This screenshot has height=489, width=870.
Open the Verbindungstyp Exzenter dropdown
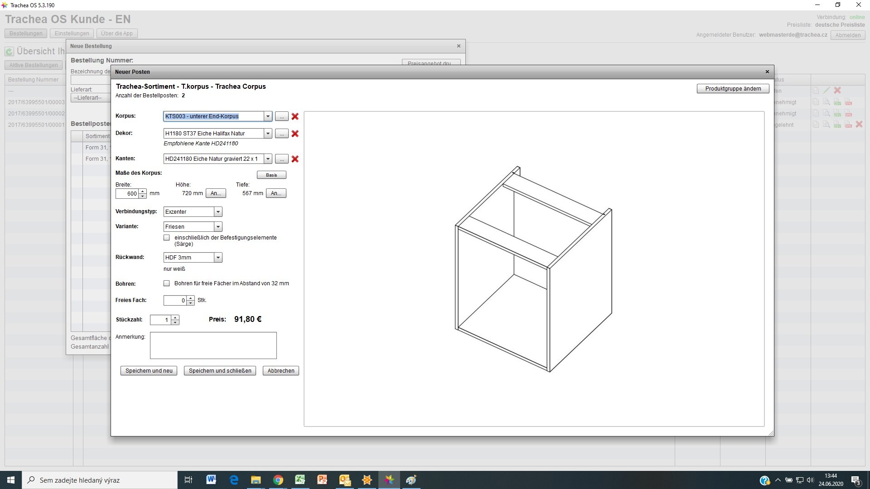pos(218,212)
